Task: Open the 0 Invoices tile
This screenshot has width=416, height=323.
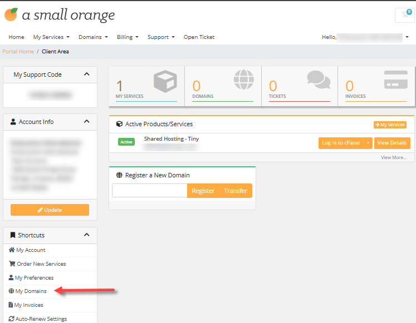Action: click(x=376, y=86)
